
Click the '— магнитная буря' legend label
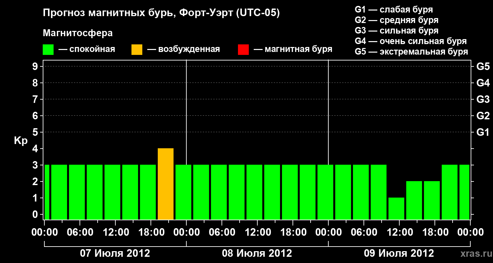(x=293, y=49)
